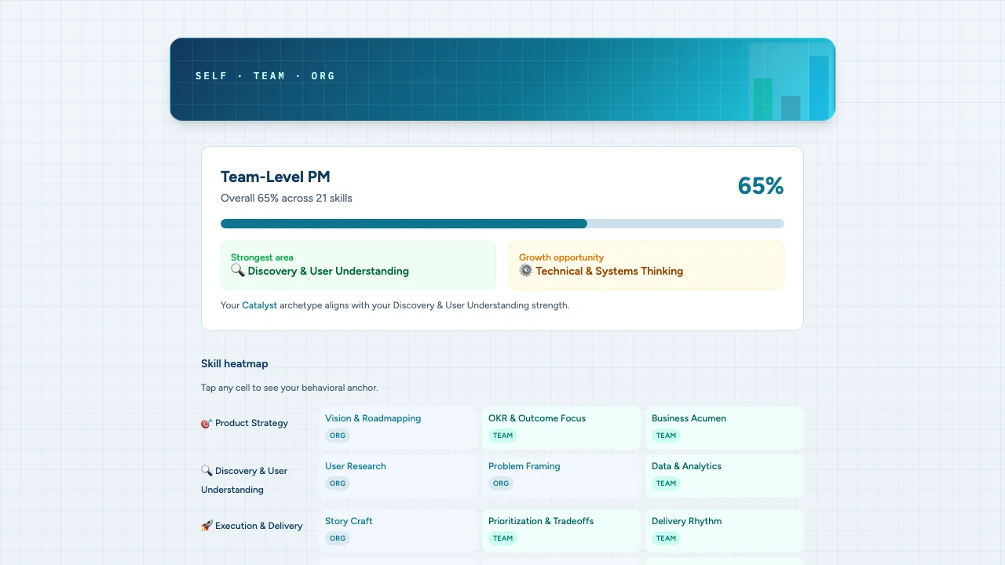Click the TEAM badge under Prioritization & Tradeoffs
Screen dimensions: 1005x565
pos(503,538)
